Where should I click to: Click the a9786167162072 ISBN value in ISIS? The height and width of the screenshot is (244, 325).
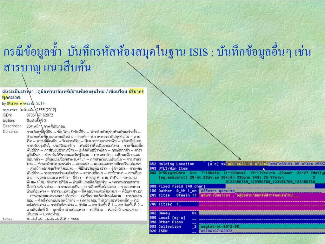216,231
